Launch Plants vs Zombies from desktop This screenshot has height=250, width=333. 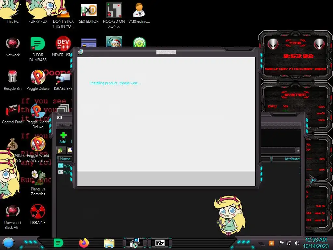(x=38, y=183)
